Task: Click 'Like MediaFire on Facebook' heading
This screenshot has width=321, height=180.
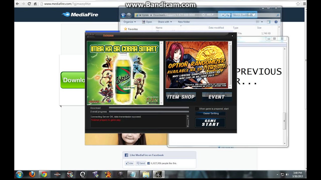Action: click(x=147, y=155)
